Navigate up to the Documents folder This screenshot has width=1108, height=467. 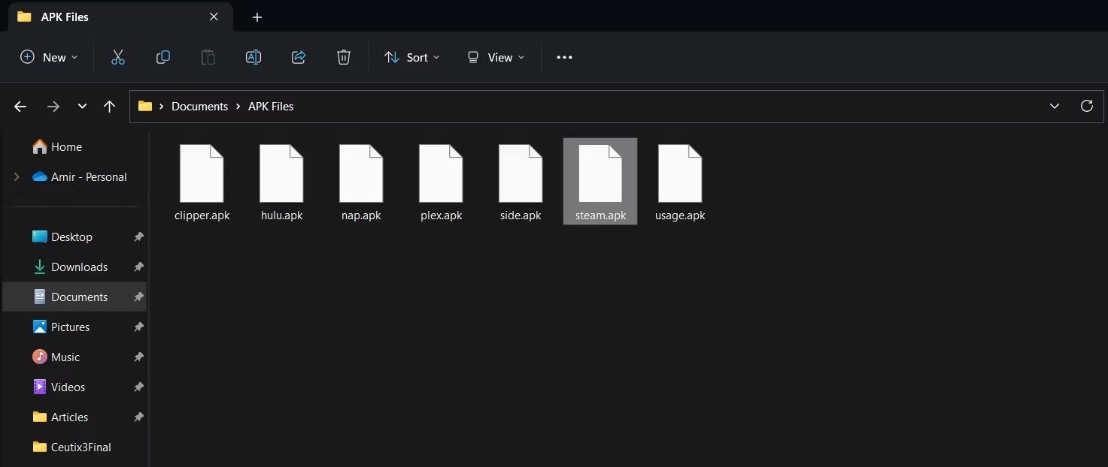(x=109, y=106)
